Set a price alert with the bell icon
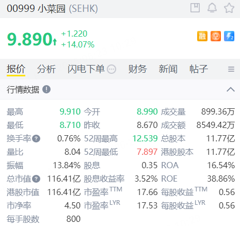This screenshot has width=240, height=226. [212, 8]
